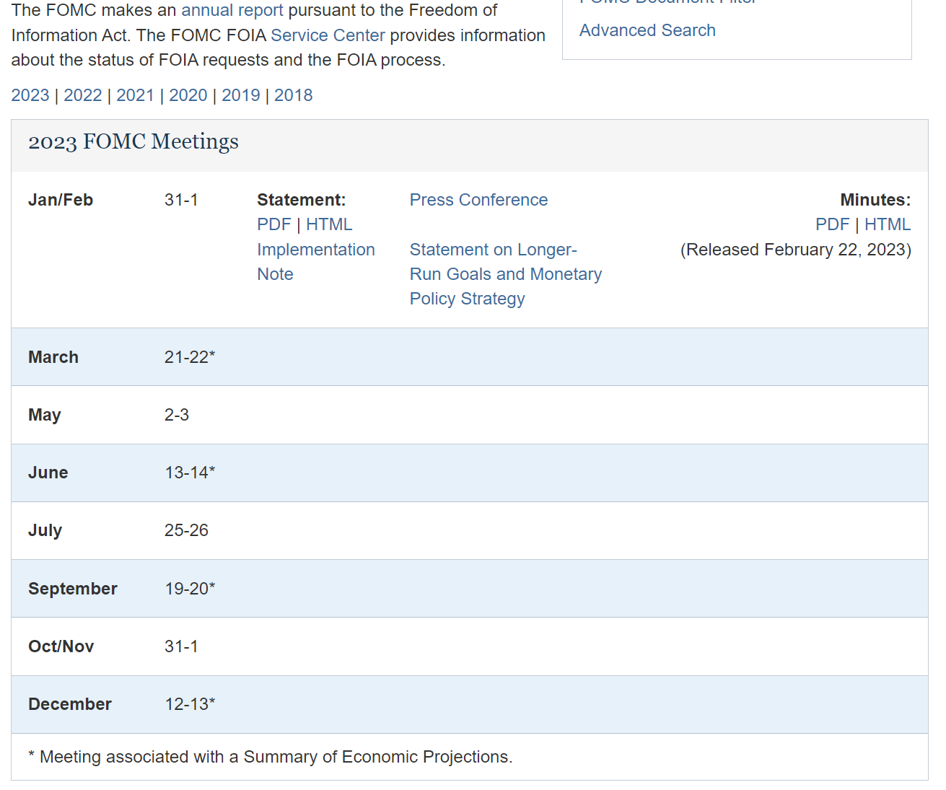Jump to 2023 meetings
Image resolution: width=946 pixels, height=790 pixels.
30,95
